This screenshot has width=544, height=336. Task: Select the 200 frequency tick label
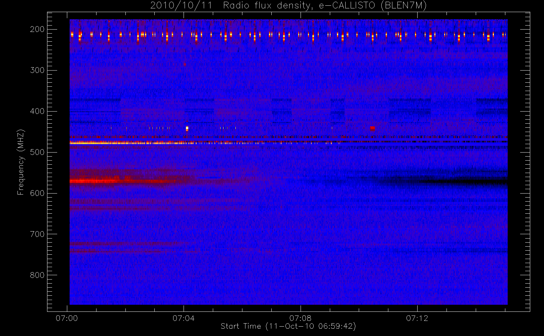coord(37,29)
